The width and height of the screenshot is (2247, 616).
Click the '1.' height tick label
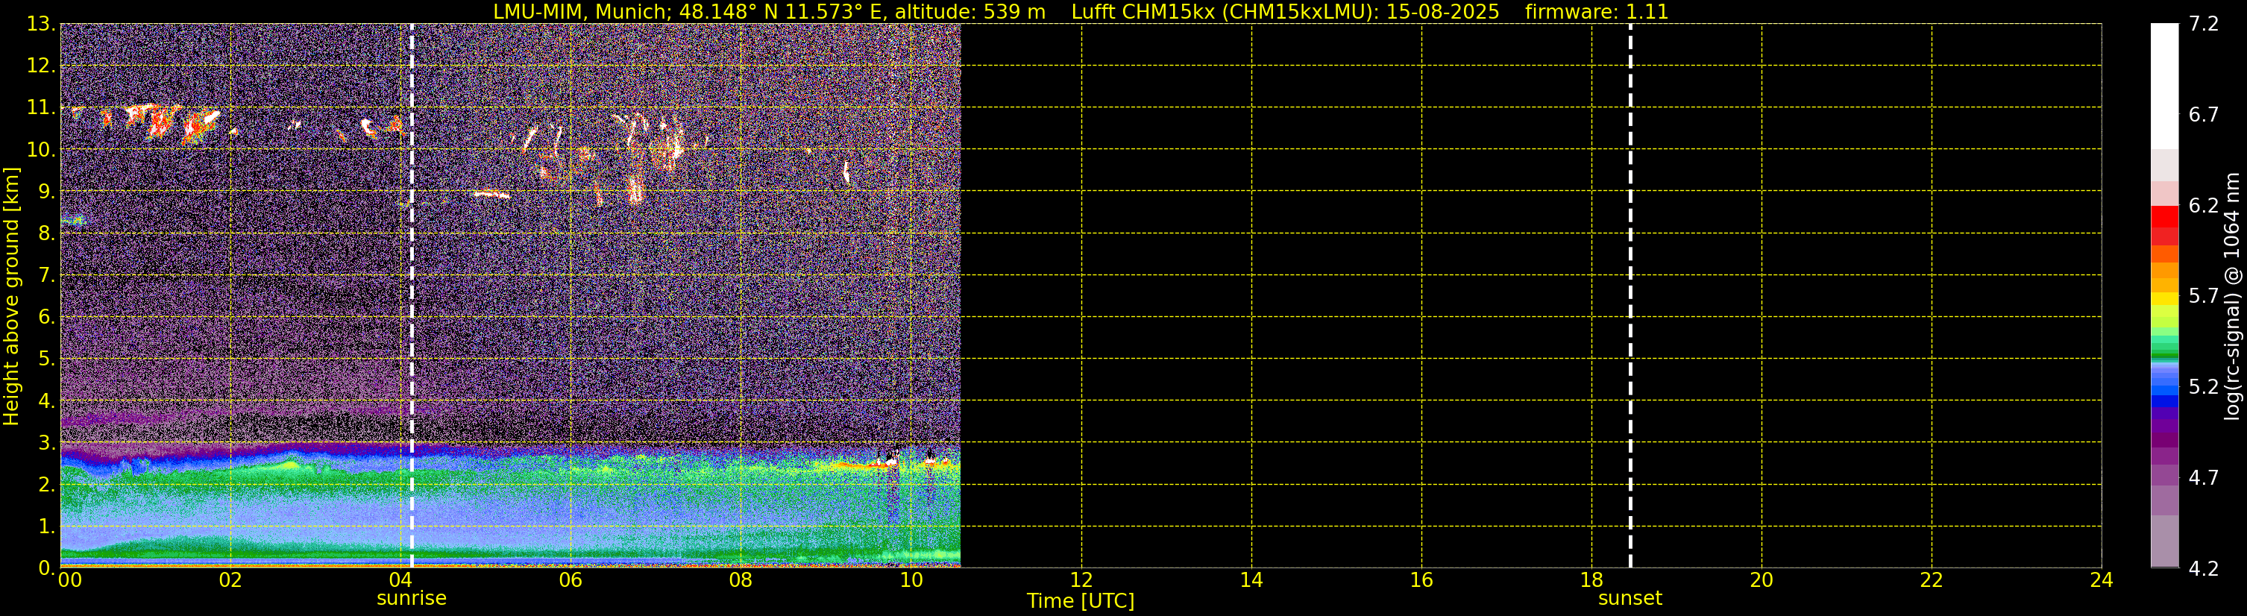point(45,527)
